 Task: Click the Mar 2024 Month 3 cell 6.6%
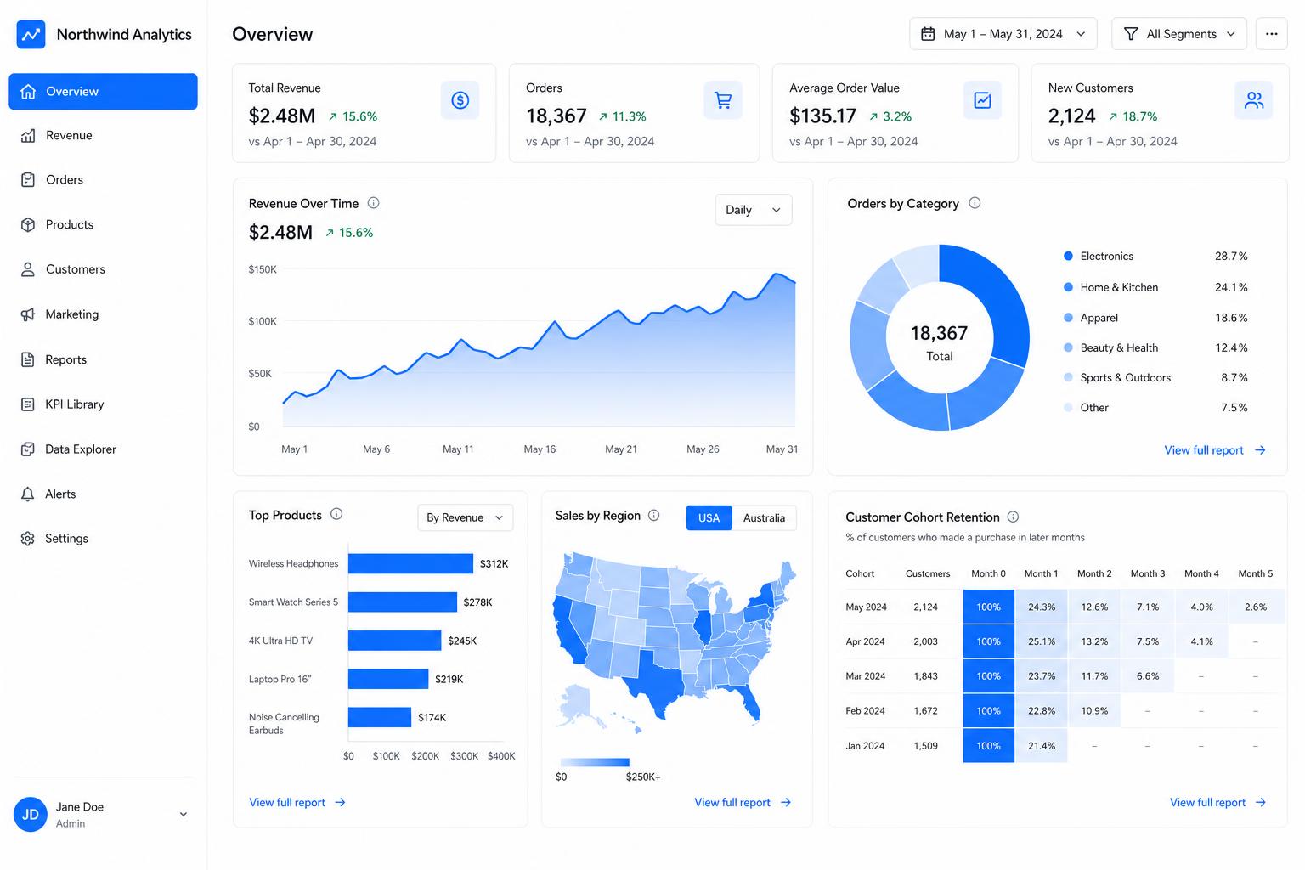coord(1148,676)
